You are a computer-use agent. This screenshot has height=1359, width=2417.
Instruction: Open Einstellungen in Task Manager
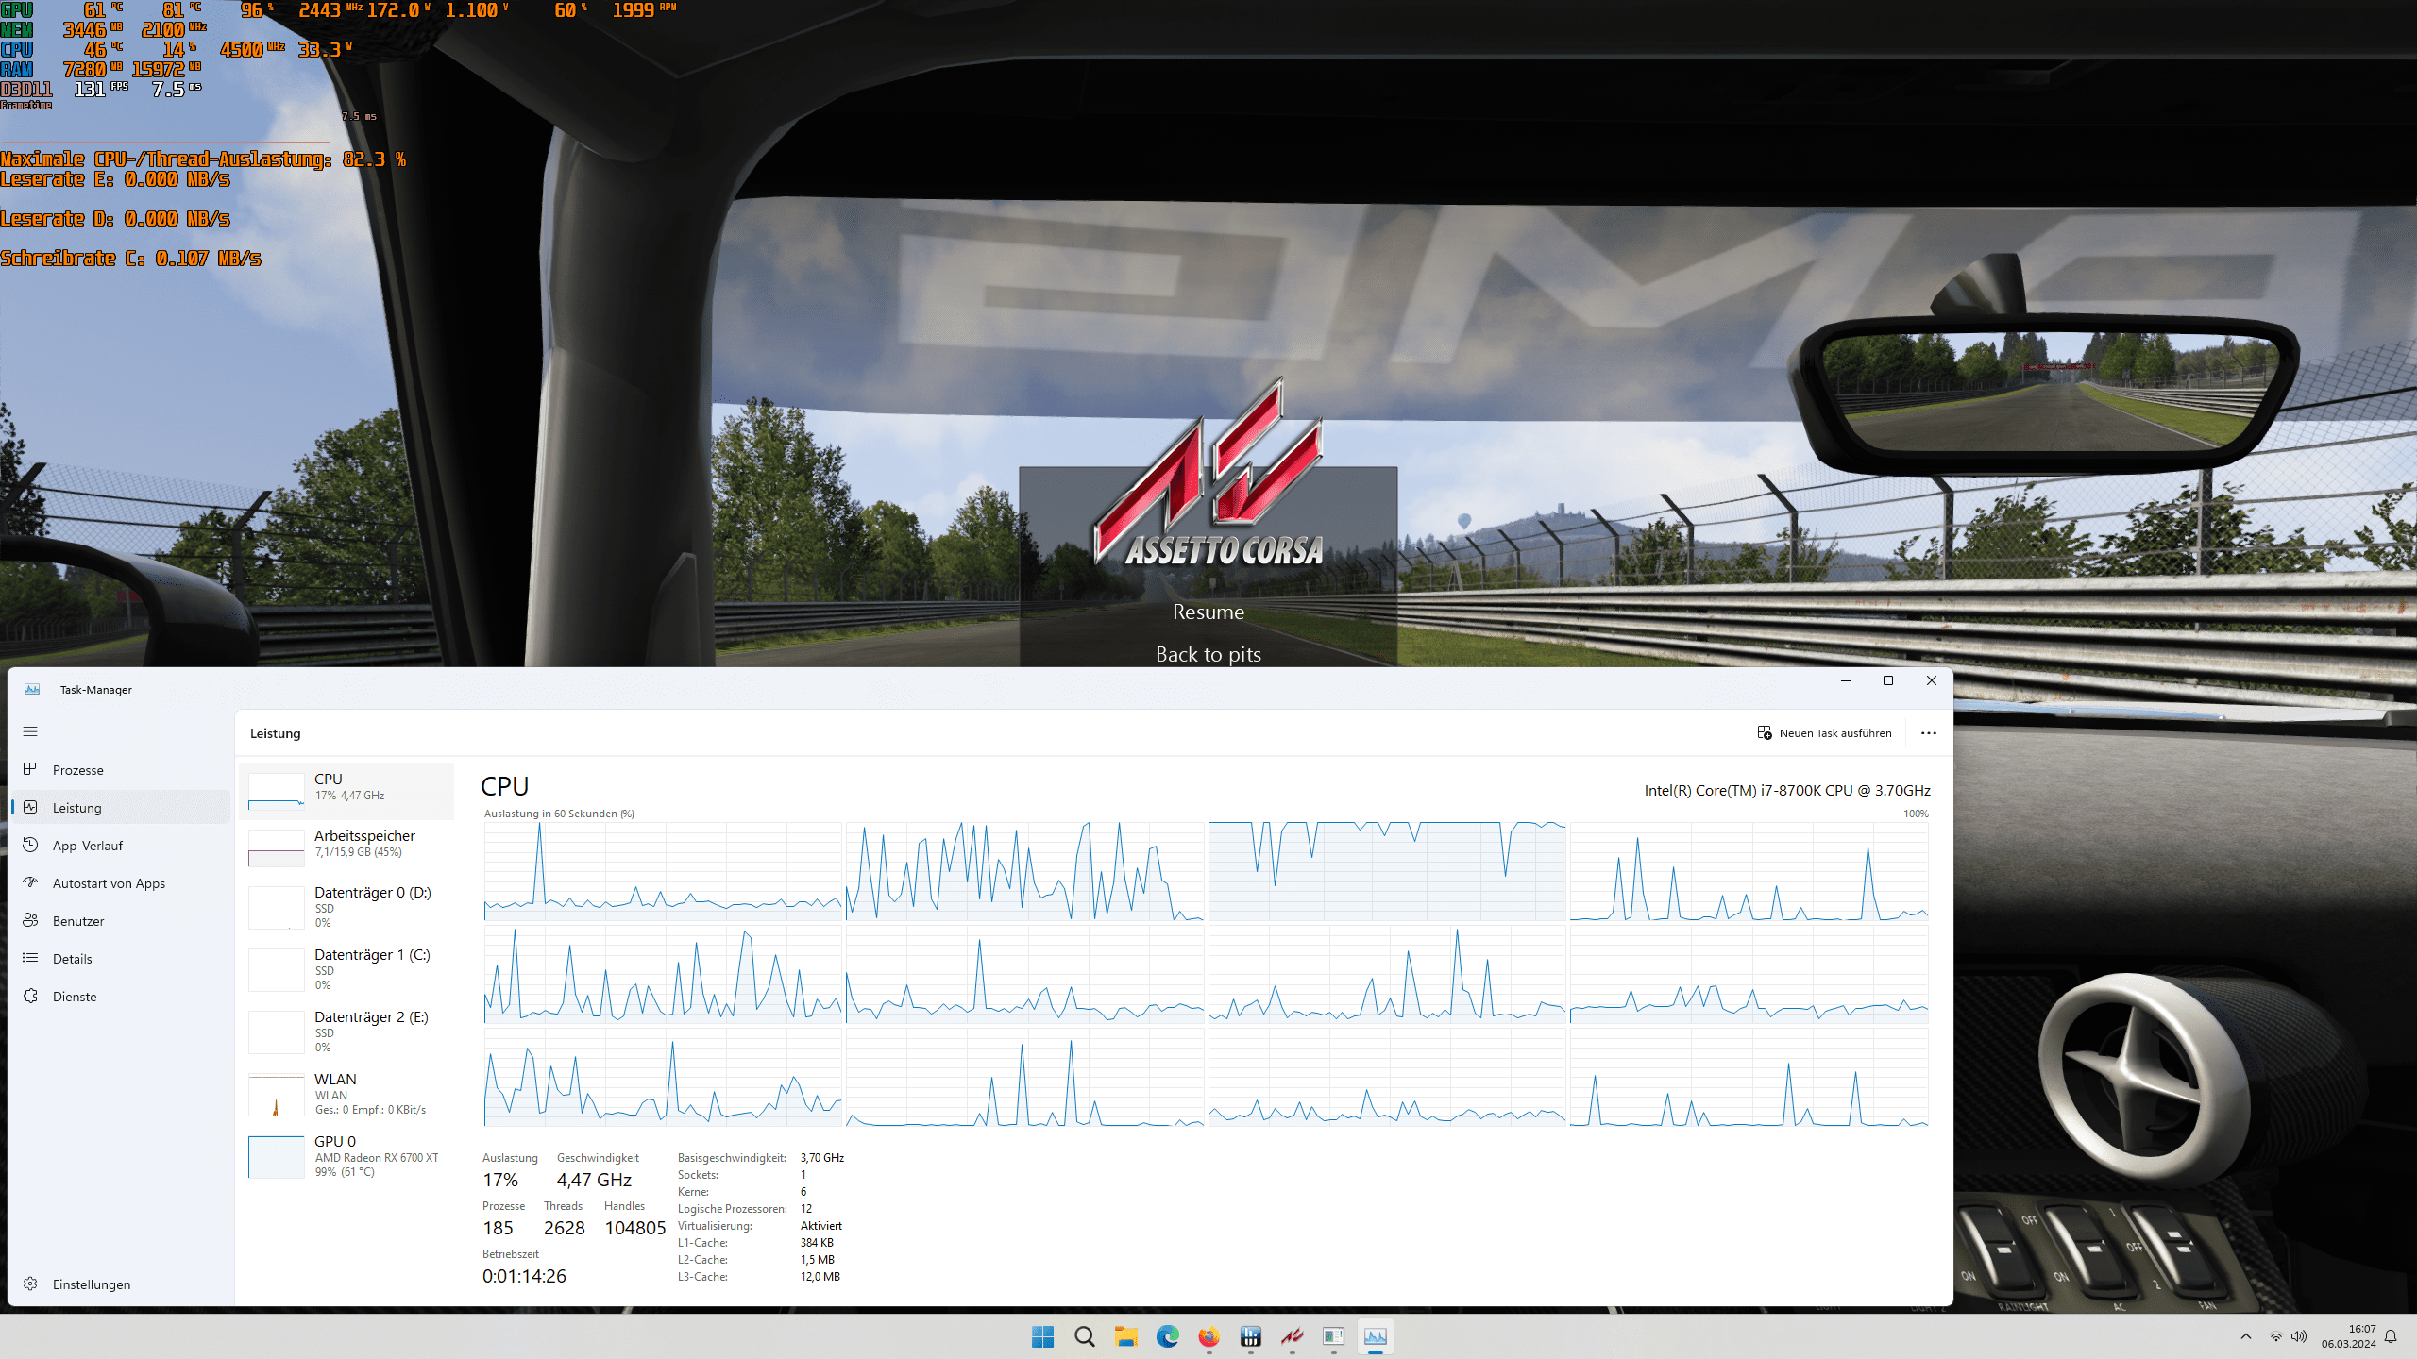pos(121,1283)
